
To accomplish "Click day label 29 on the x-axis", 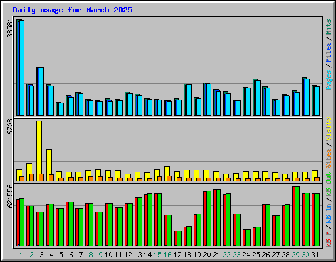I will pyautogui.click(x=295, y=255).
